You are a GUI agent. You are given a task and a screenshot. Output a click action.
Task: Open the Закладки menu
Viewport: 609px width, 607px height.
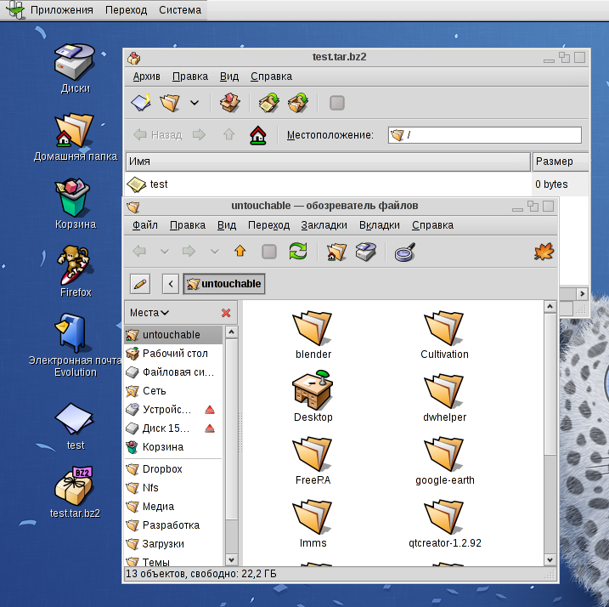point(324,225)
